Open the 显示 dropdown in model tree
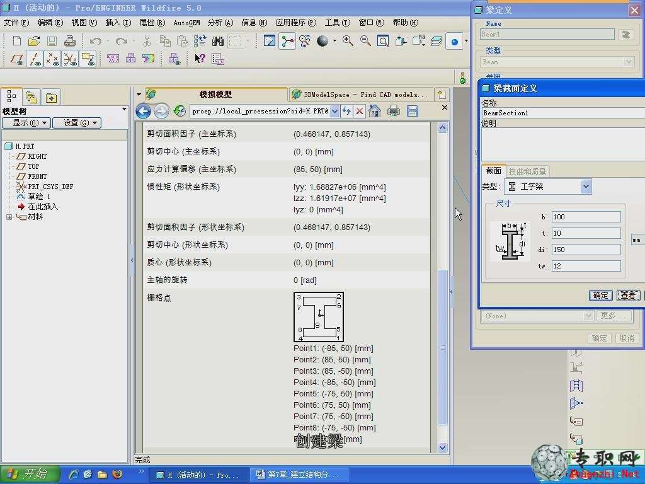This screenshot has width=645, height=484. tap(26, 123)
